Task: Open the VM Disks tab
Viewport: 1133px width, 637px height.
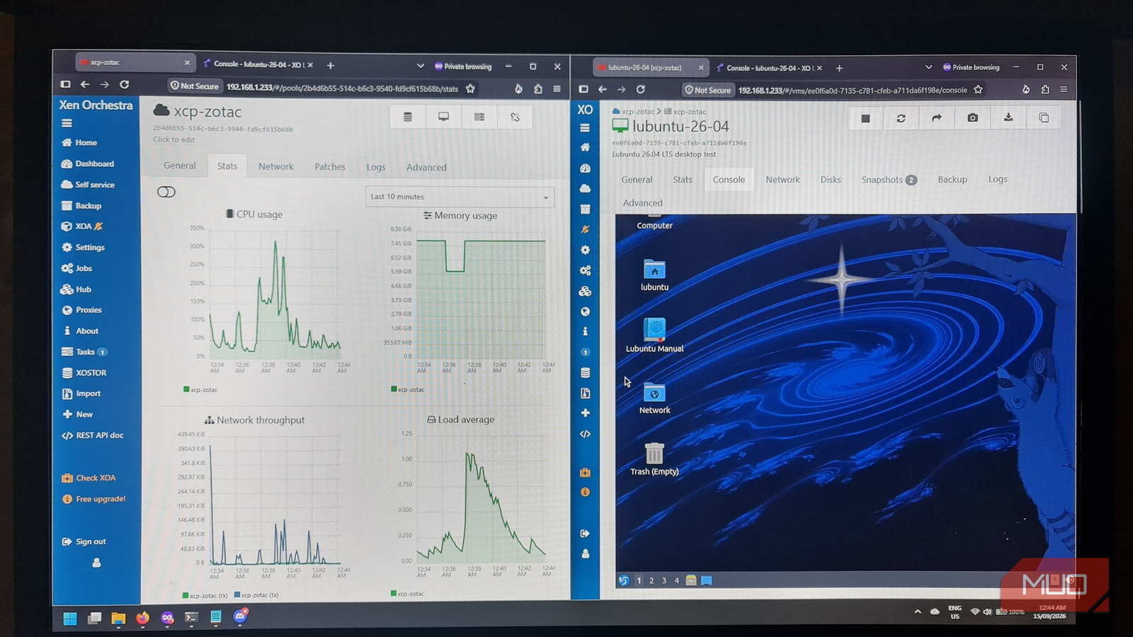Action: (831, 180)
